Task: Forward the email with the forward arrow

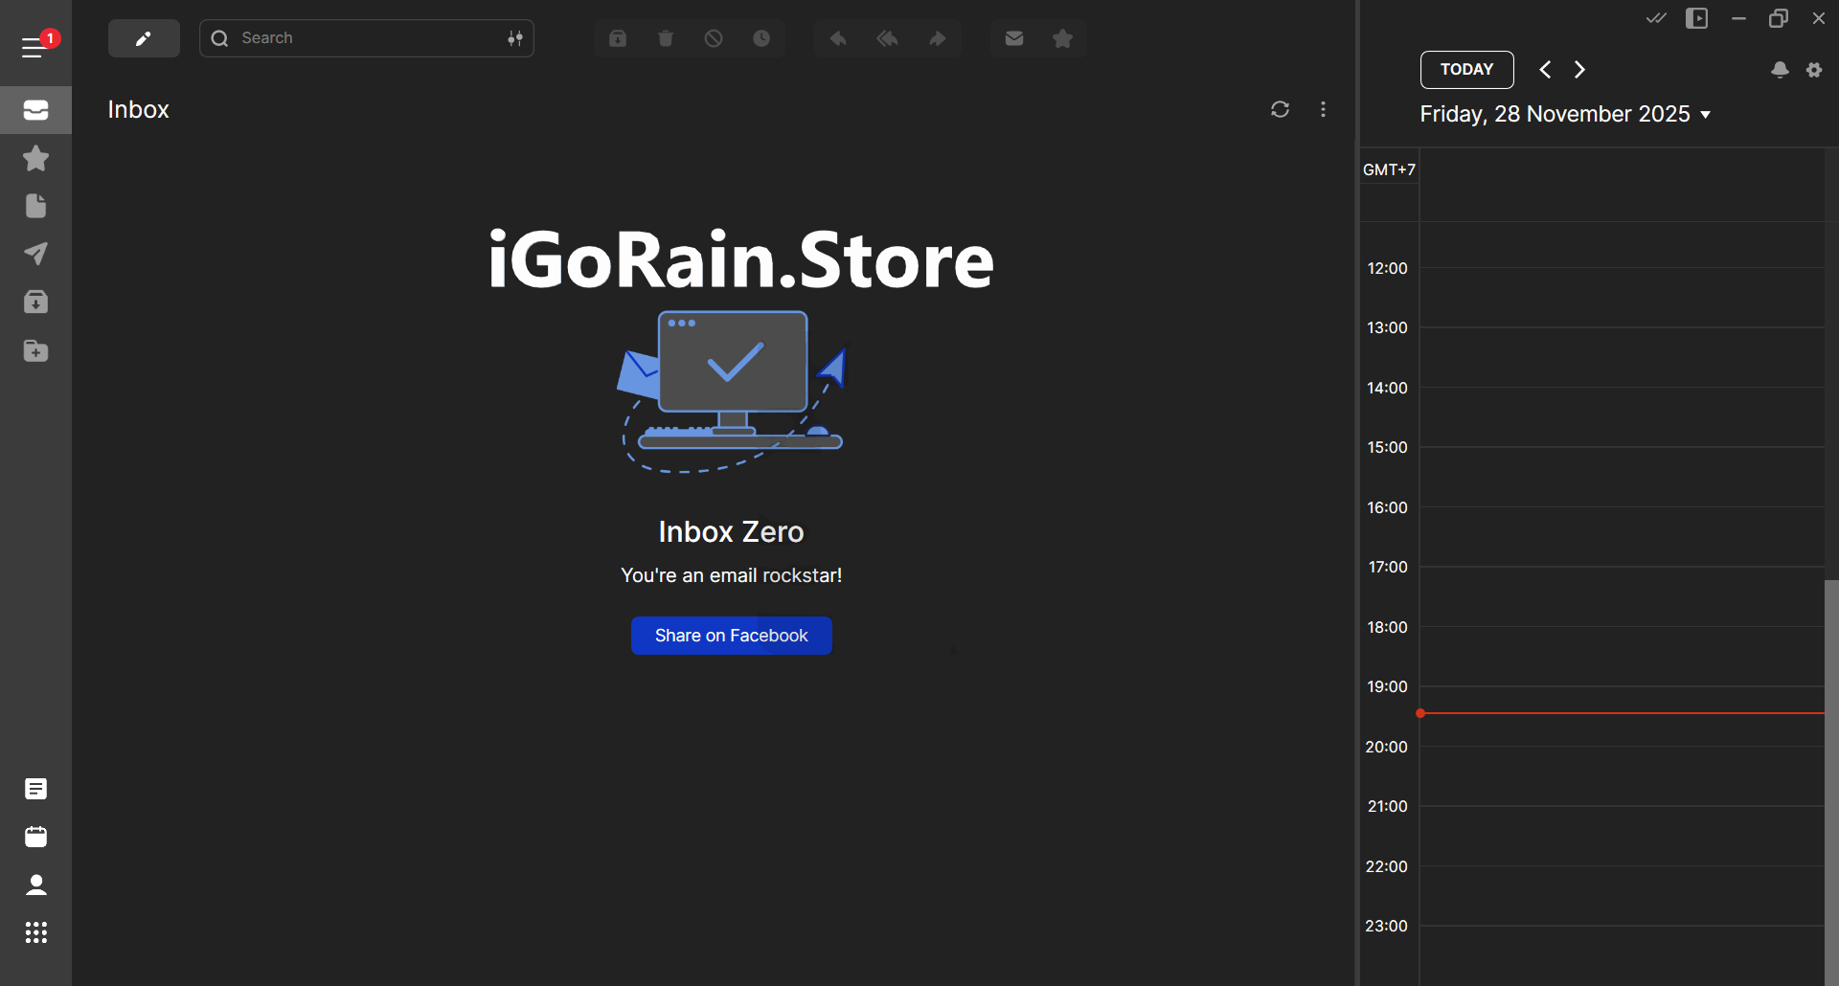Action: (x=937, y=38)
